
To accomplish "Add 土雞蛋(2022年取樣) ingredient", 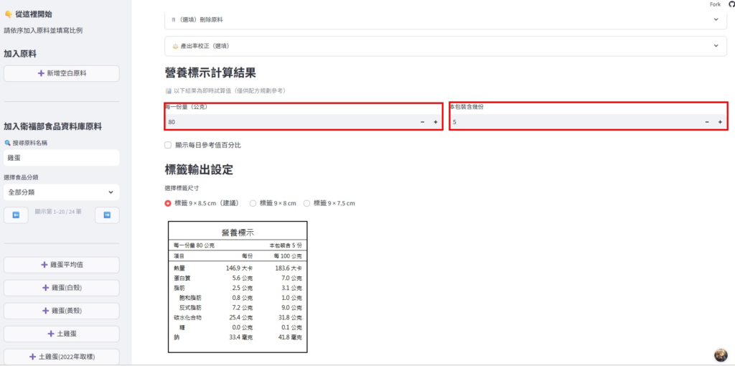I will pos(62,357).
